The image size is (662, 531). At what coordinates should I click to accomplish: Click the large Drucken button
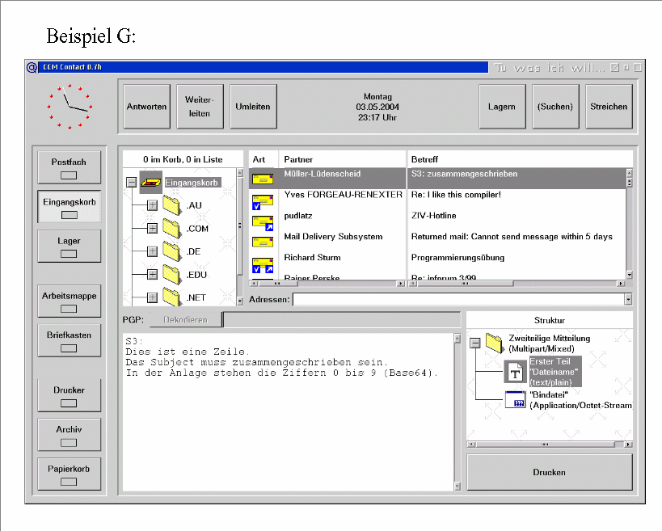pos(550,472)
